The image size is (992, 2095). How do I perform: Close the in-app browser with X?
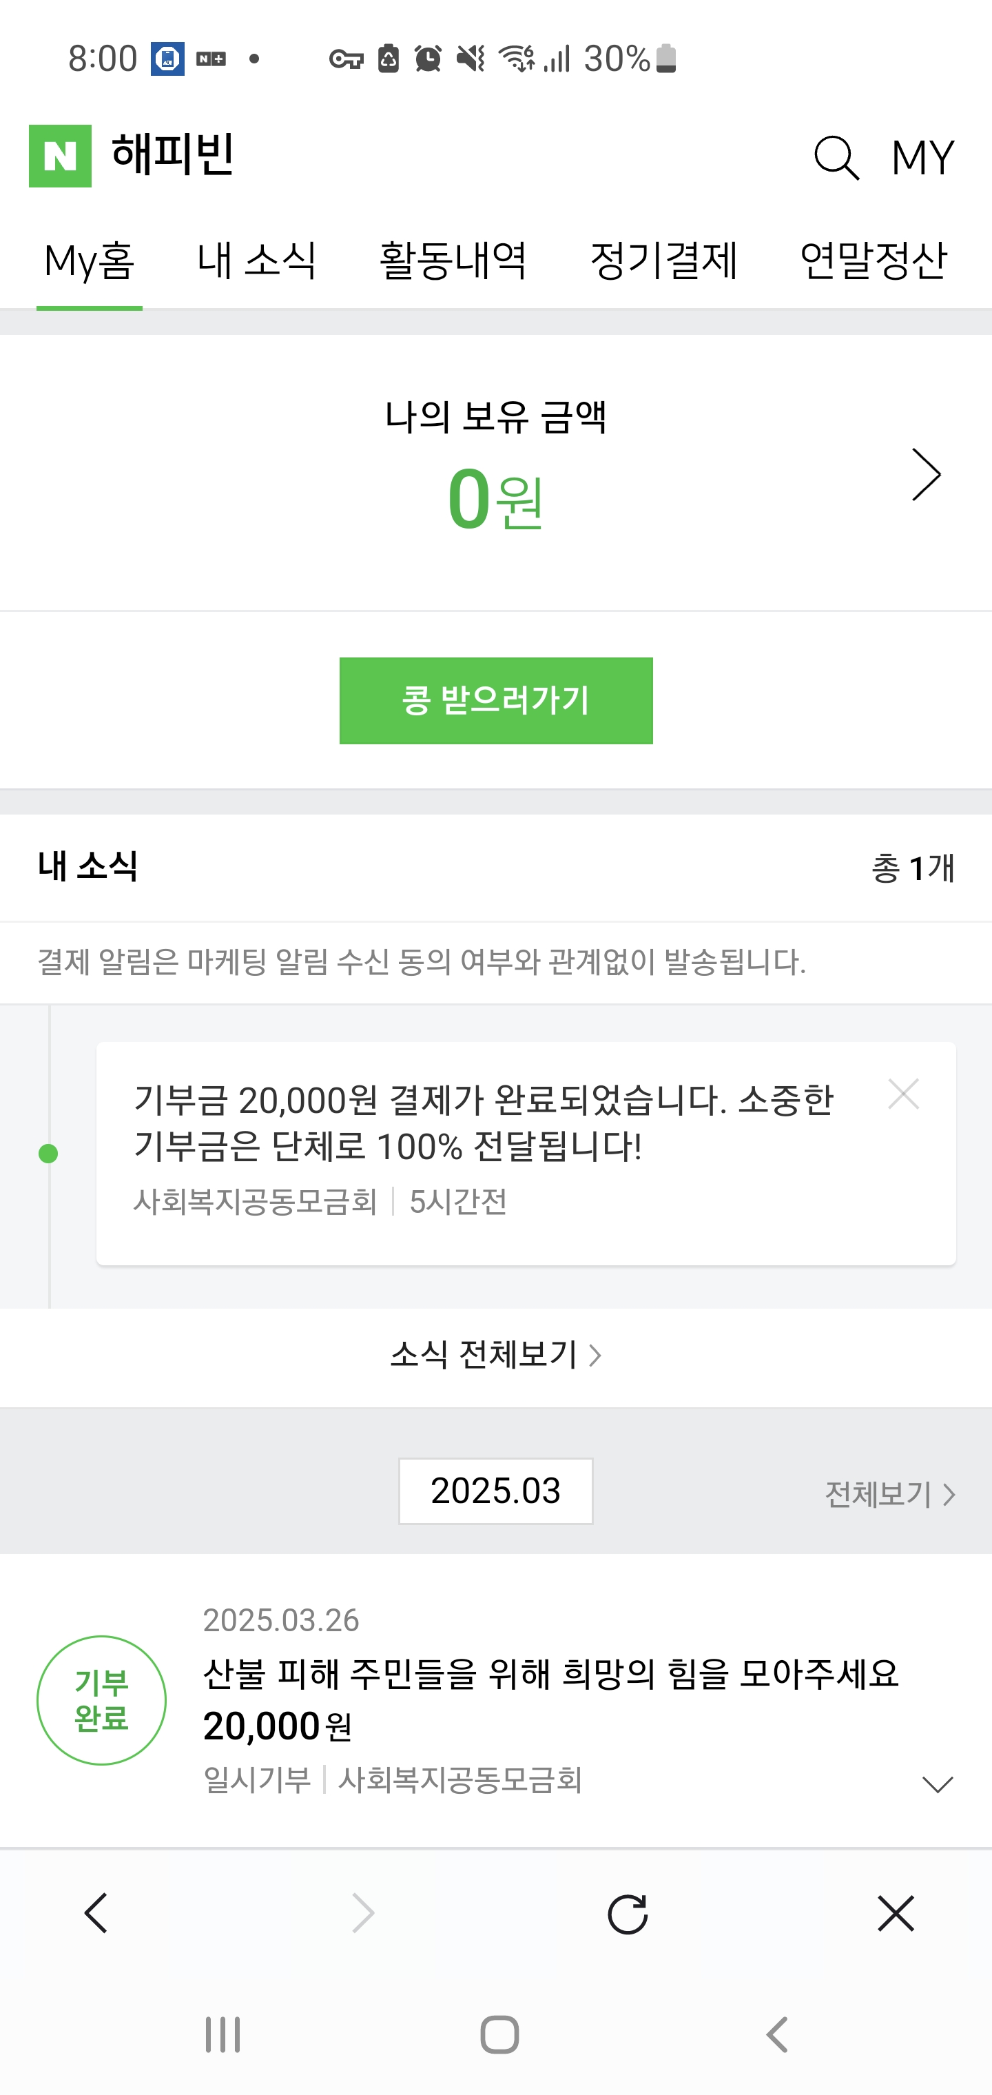(x=896, y=1913)
